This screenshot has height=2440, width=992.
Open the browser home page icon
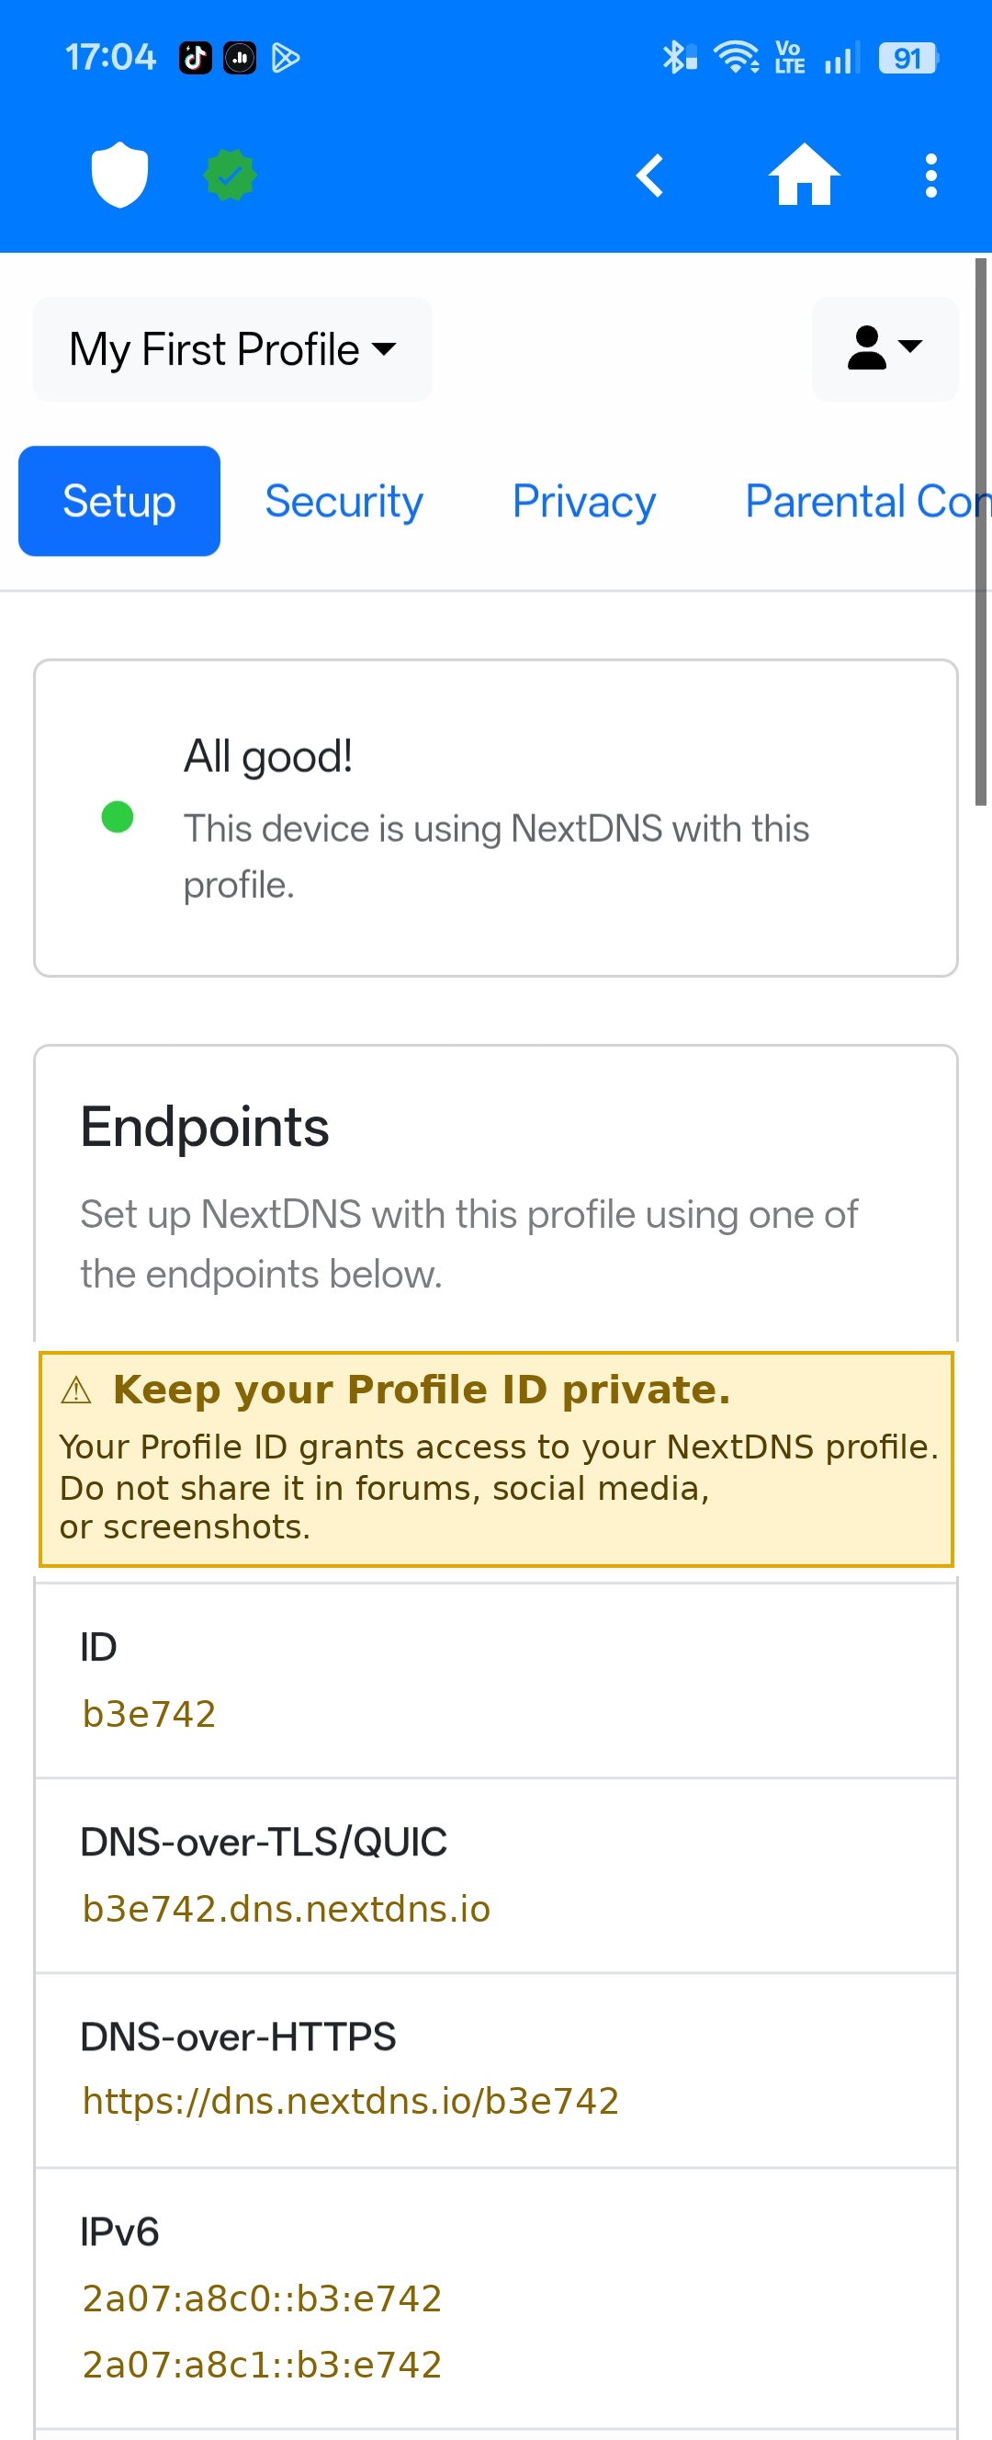806,176
